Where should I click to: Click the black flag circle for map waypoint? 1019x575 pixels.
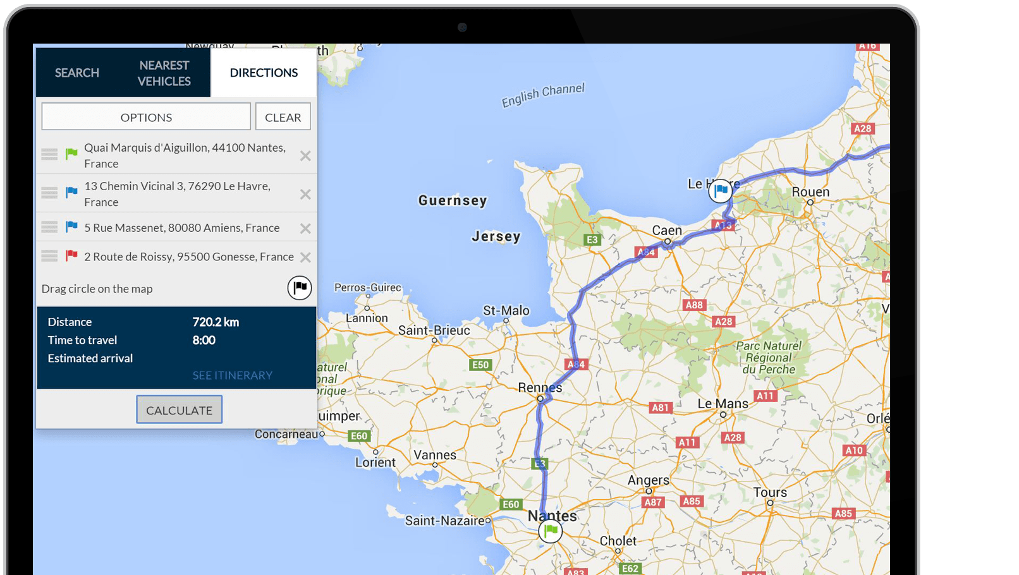[300, 287]
